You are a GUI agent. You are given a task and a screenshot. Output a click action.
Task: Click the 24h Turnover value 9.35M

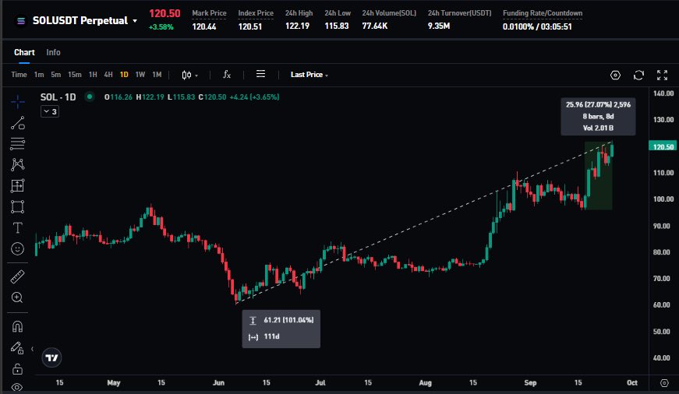pyautogui.click(x=439, y=26)
